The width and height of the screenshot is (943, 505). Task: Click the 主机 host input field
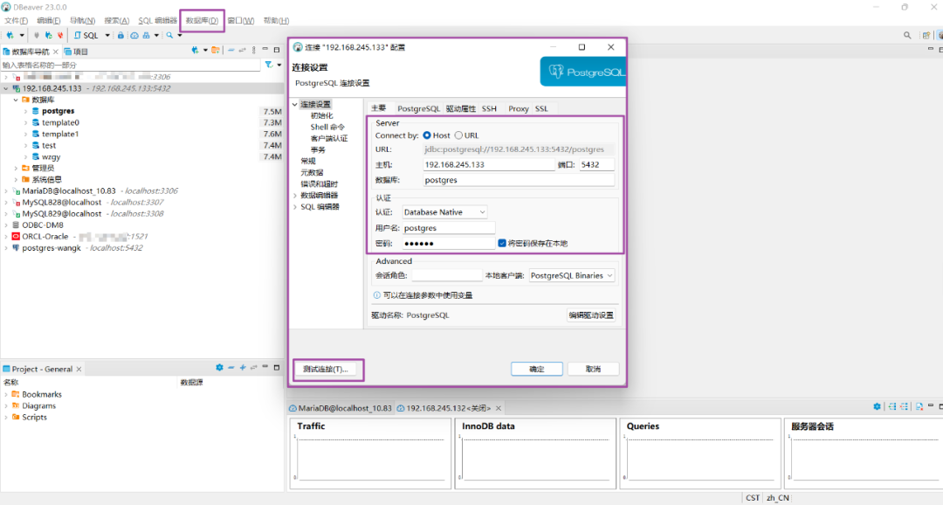point(488,164)
